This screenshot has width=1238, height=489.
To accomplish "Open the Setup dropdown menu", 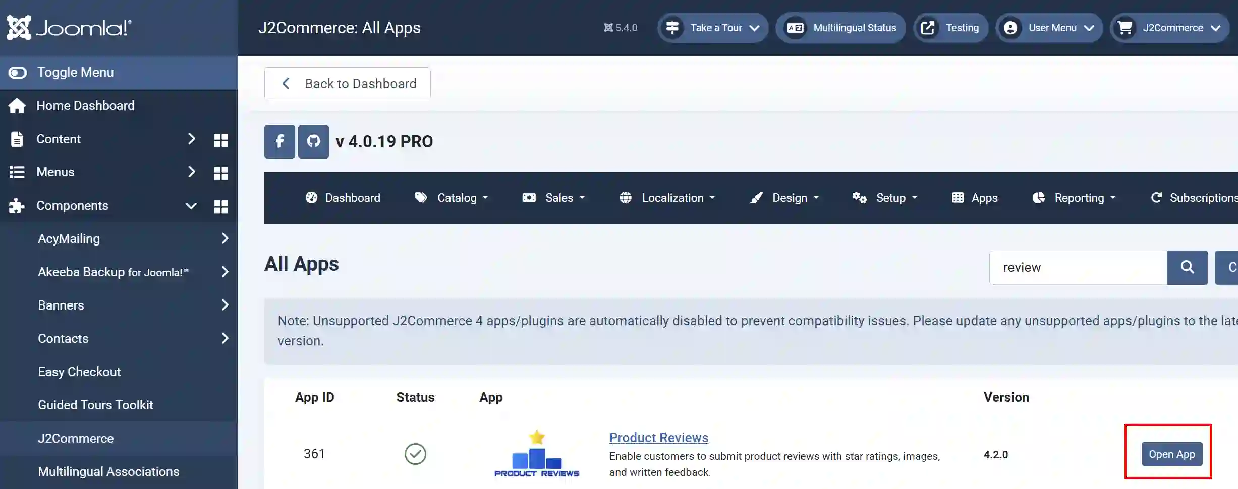I will coord(885,198).
